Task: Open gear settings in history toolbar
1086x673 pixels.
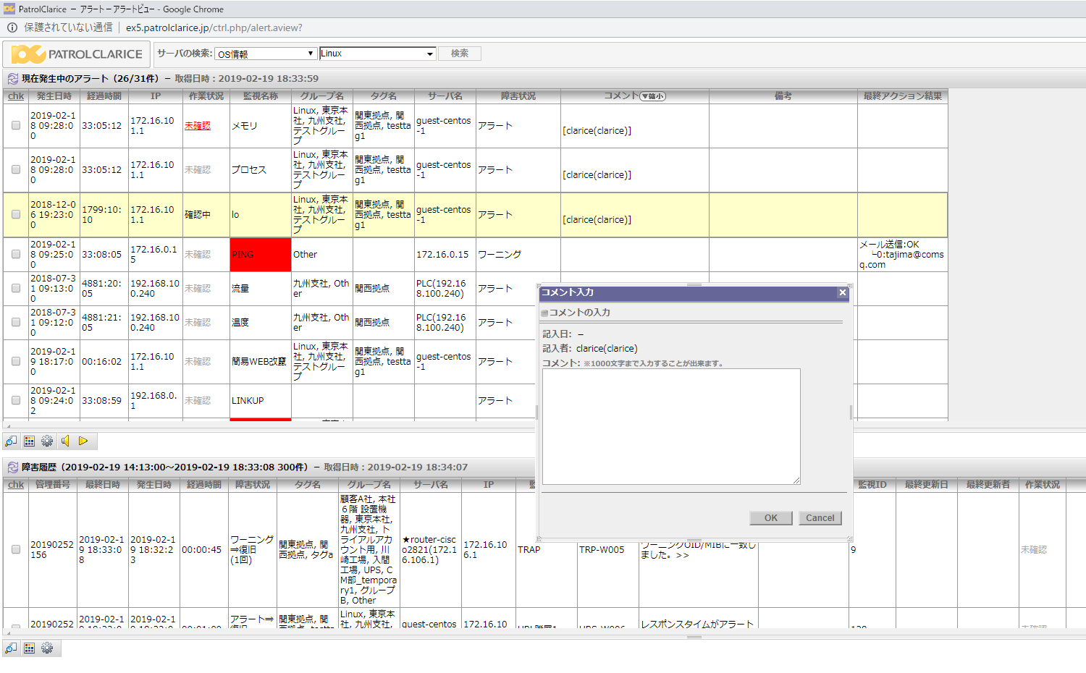Action: pyautogui.click(x=47, y=648)
